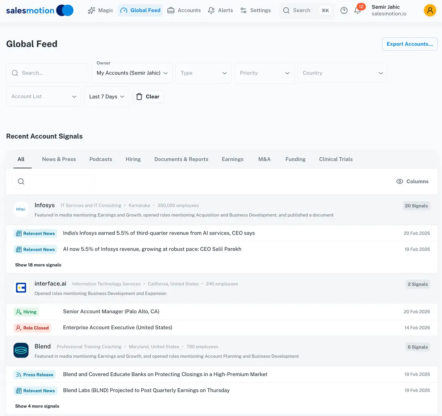442x416 pixels.
Task: Switch to the Magic menu
Action: point(100,10)
